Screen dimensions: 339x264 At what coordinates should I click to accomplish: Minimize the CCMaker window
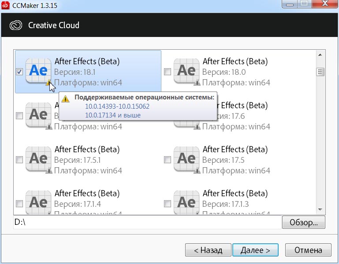290,4
